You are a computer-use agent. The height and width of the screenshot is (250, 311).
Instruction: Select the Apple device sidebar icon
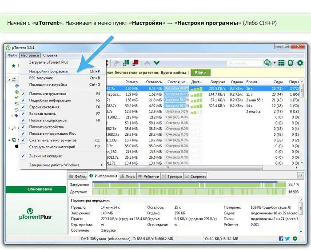(17, 146)
